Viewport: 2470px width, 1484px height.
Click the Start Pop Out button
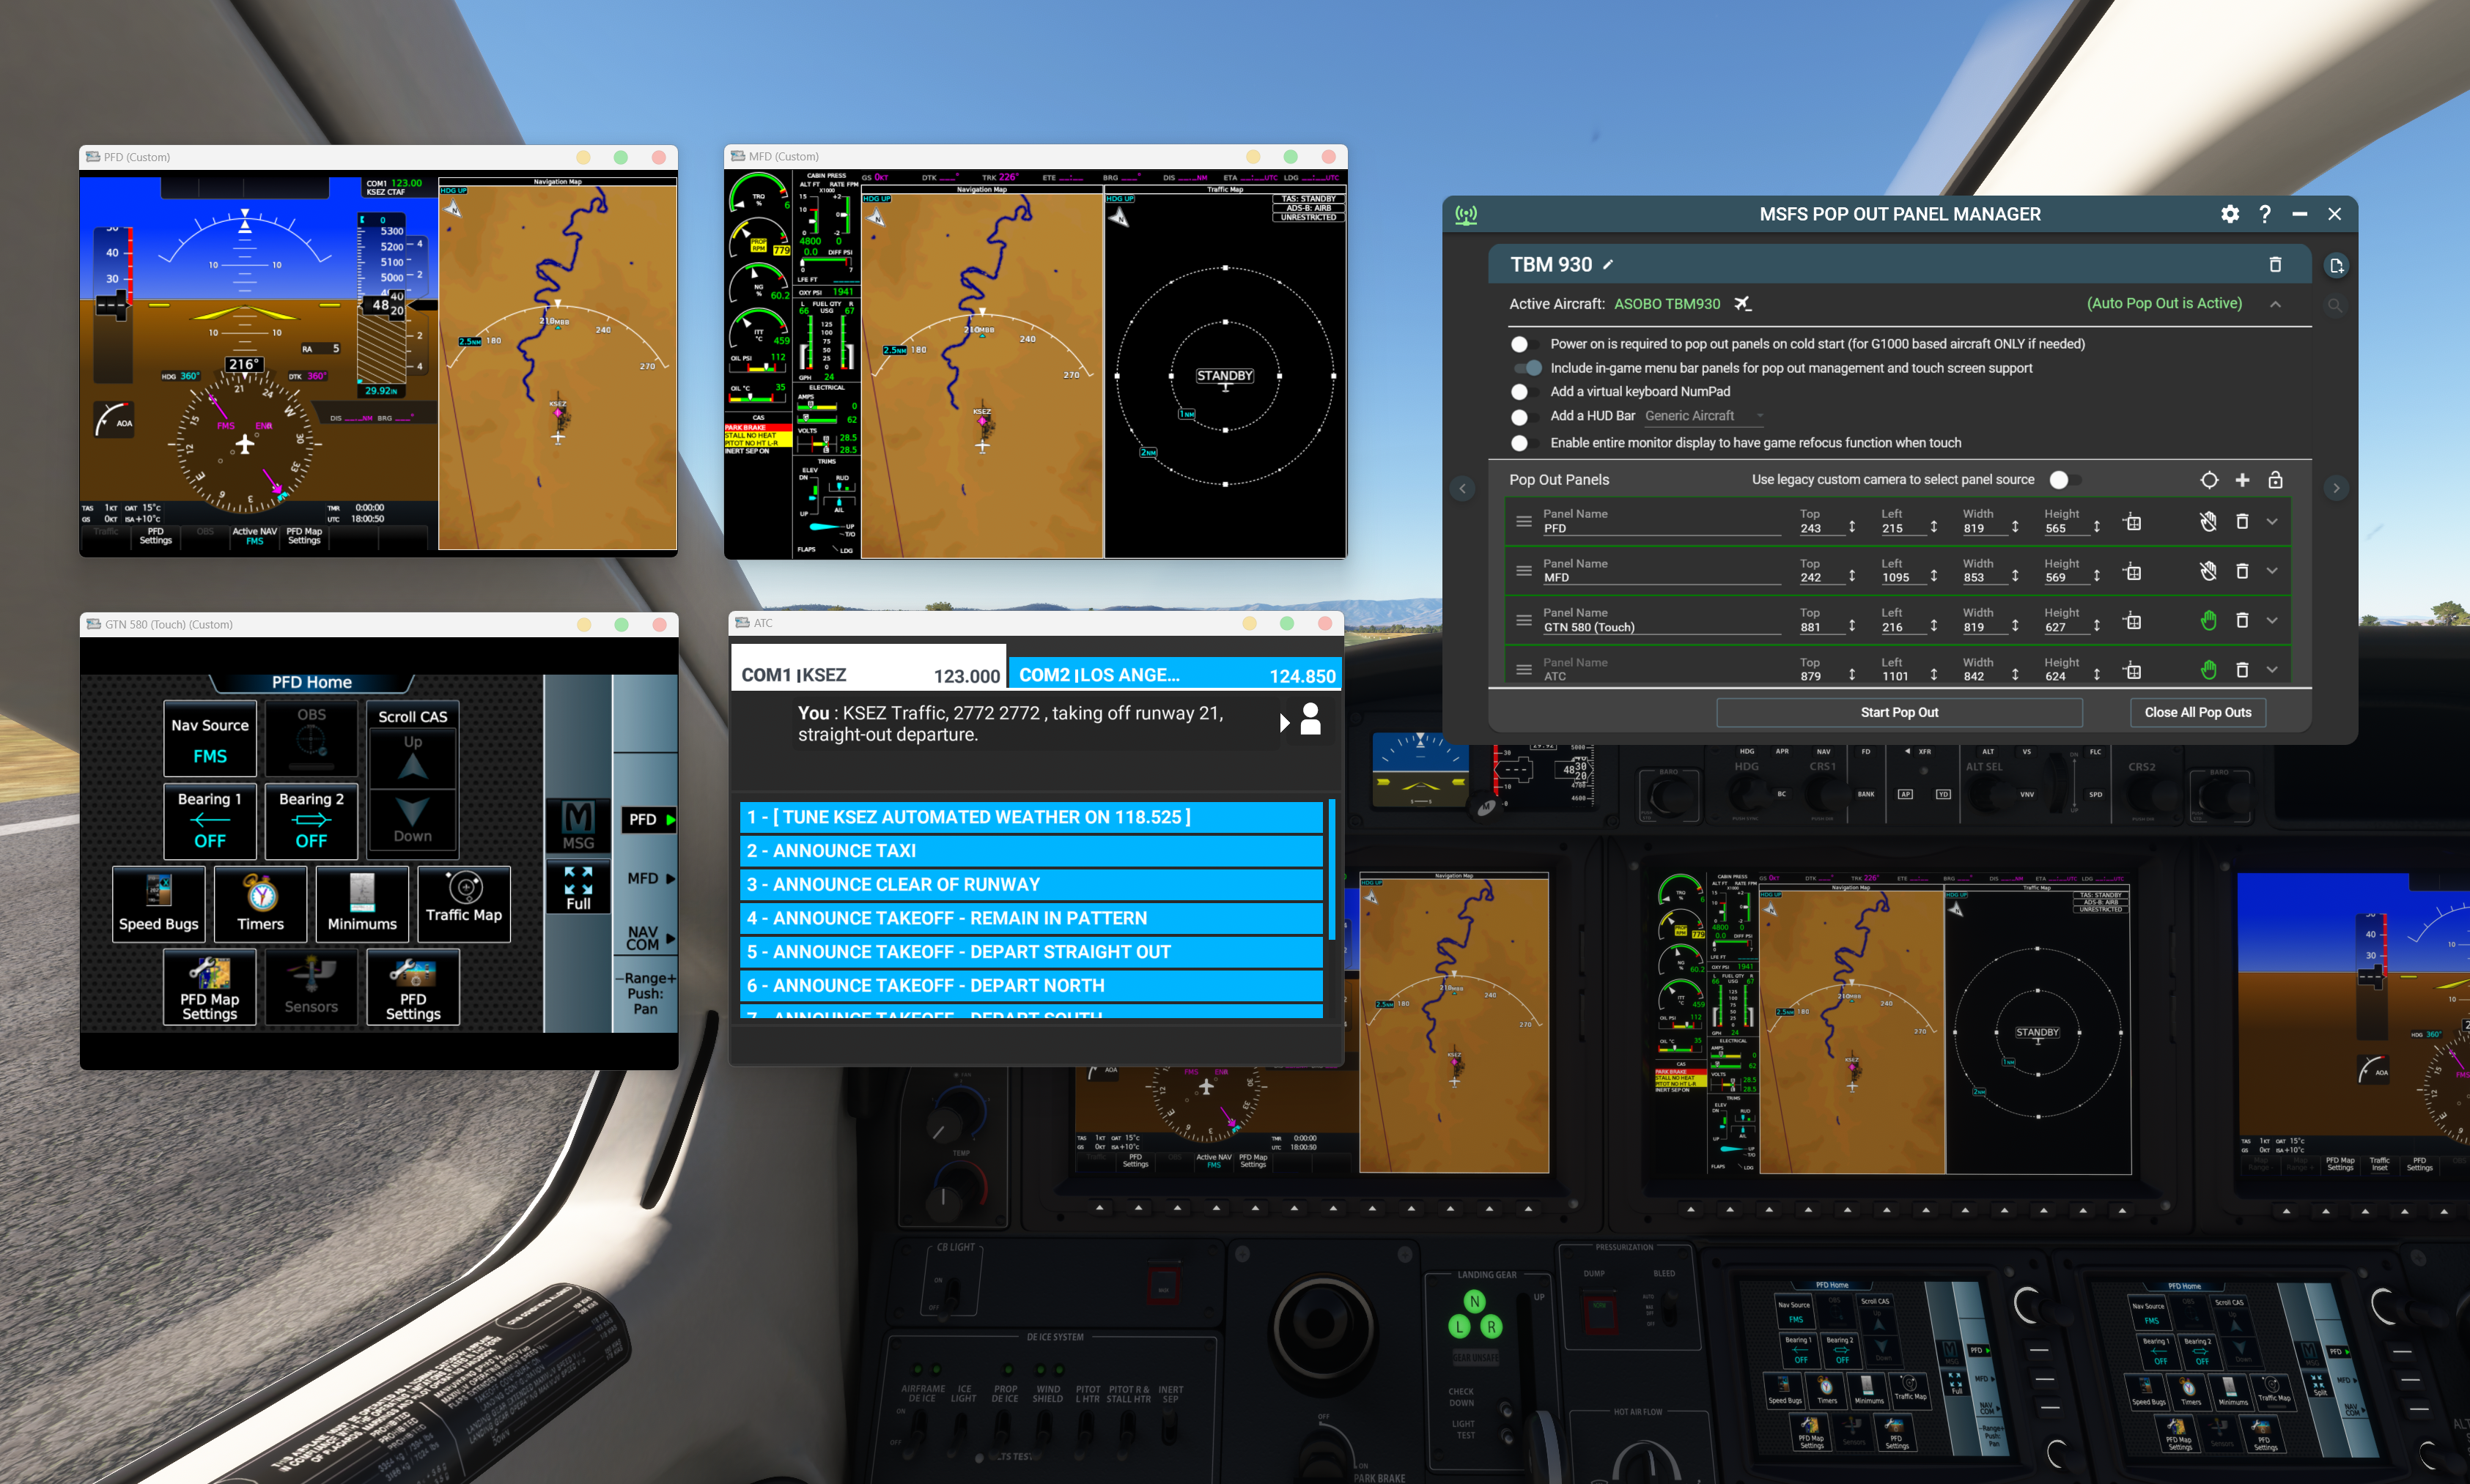coord(1898,712)
